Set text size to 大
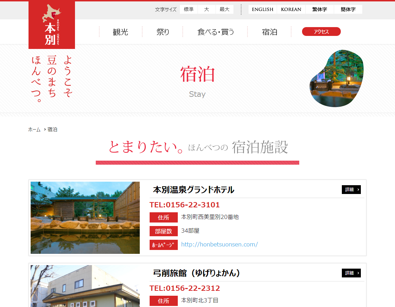 tap(207, 9)
